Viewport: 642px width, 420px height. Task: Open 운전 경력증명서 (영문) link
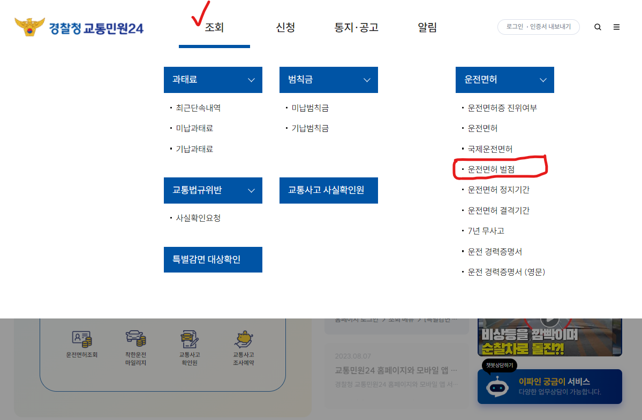507,272
